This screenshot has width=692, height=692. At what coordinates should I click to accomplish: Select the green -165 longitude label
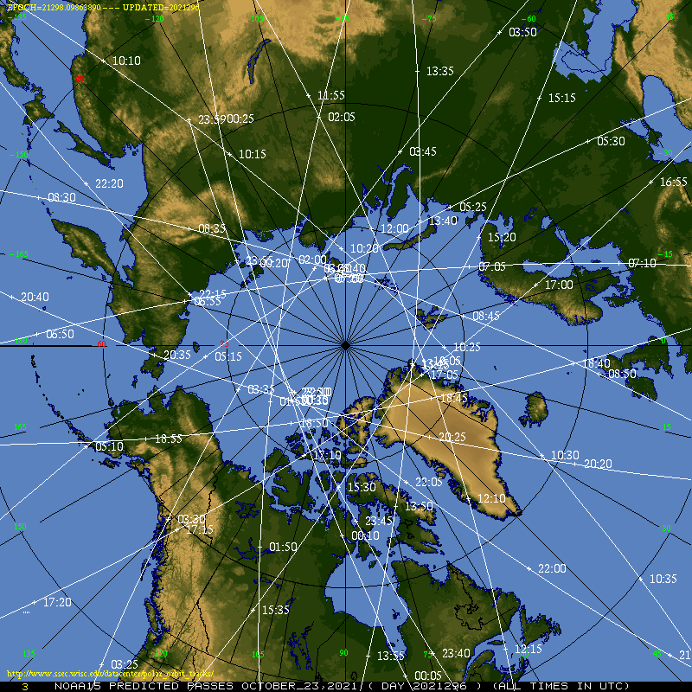pos(19,254)
